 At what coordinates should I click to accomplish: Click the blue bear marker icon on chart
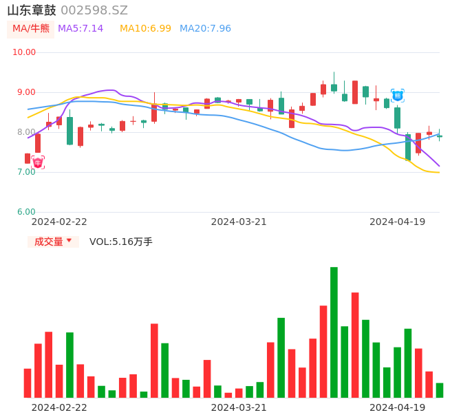coord(397,96)
